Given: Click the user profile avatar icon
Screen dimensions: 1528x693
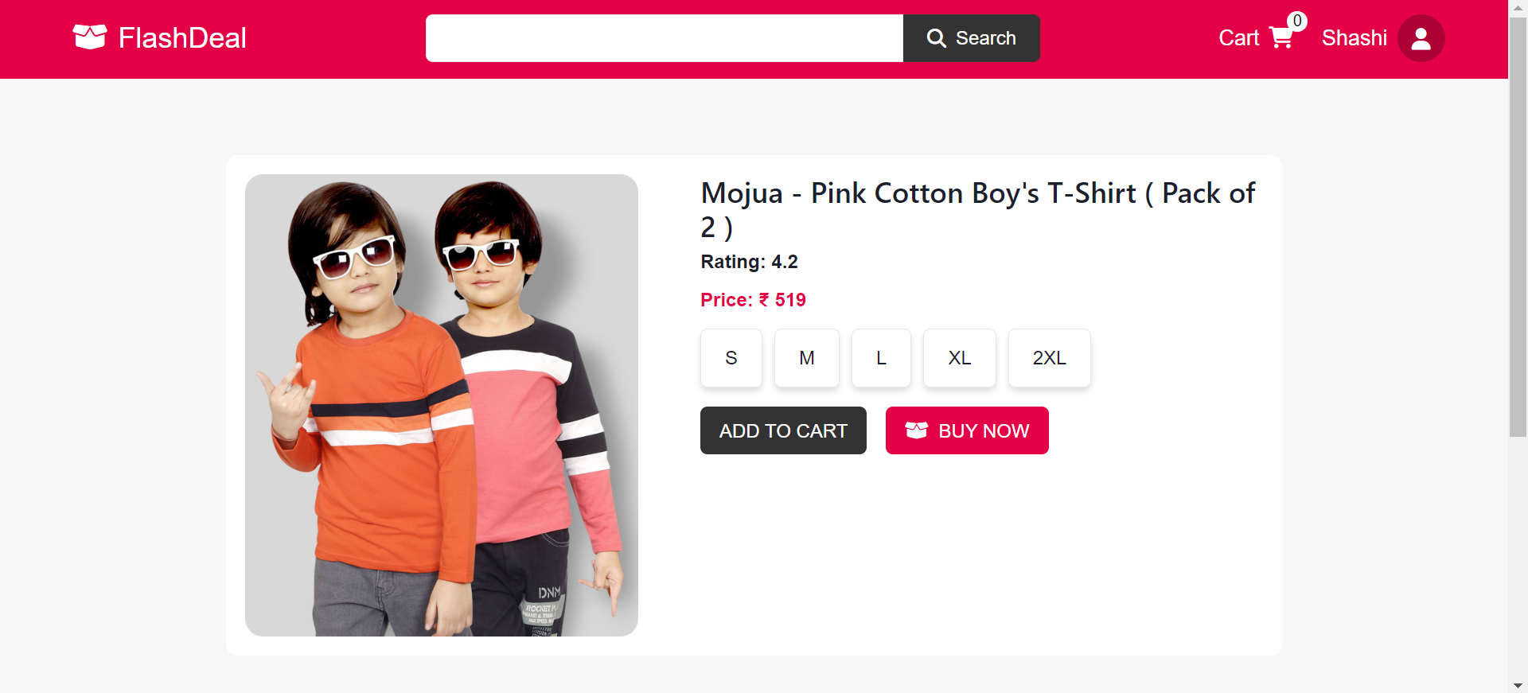Looking at the screenshot, I should [1421, 38].
